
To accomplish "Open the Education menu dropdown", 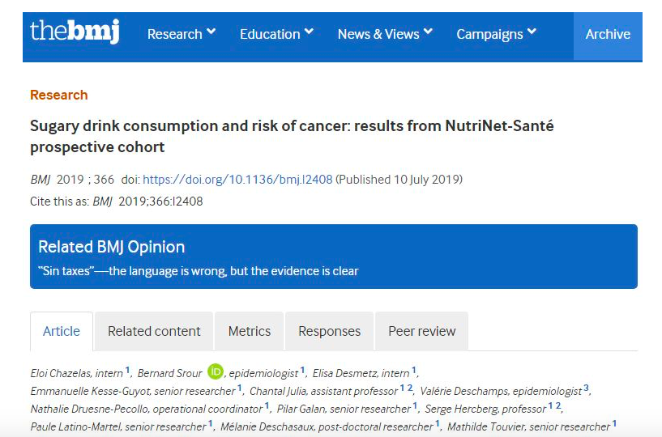I will tap(276, 34).
